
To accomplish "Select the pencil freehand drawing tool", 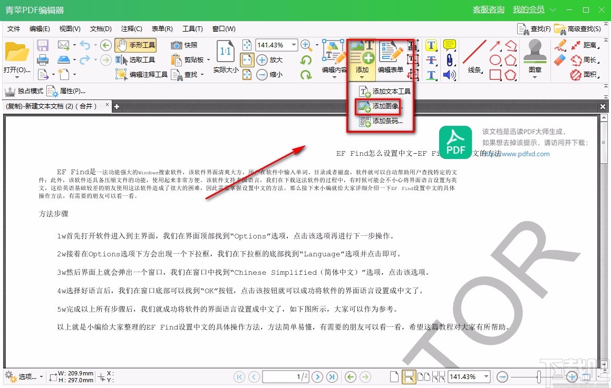I will (x=560, y=45).
